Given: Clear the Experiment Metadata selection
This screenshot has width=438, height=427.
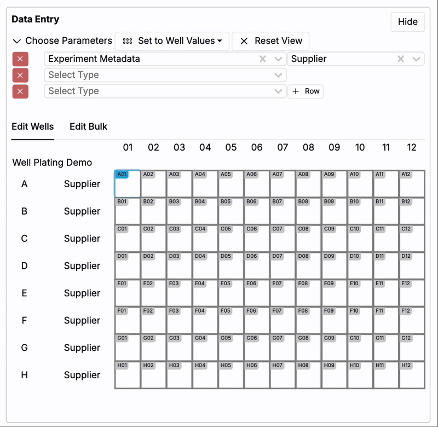Looking at the screenshot, I should pos(263,59).
